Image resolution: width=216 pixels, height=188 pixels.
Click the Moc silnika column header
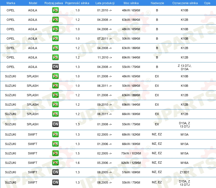tap(131, 3)
